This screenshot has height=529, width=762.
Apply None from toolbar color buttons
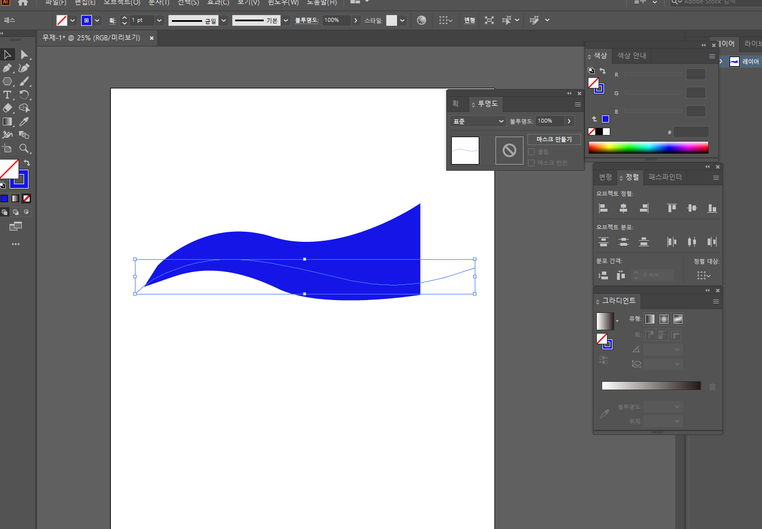26,198
